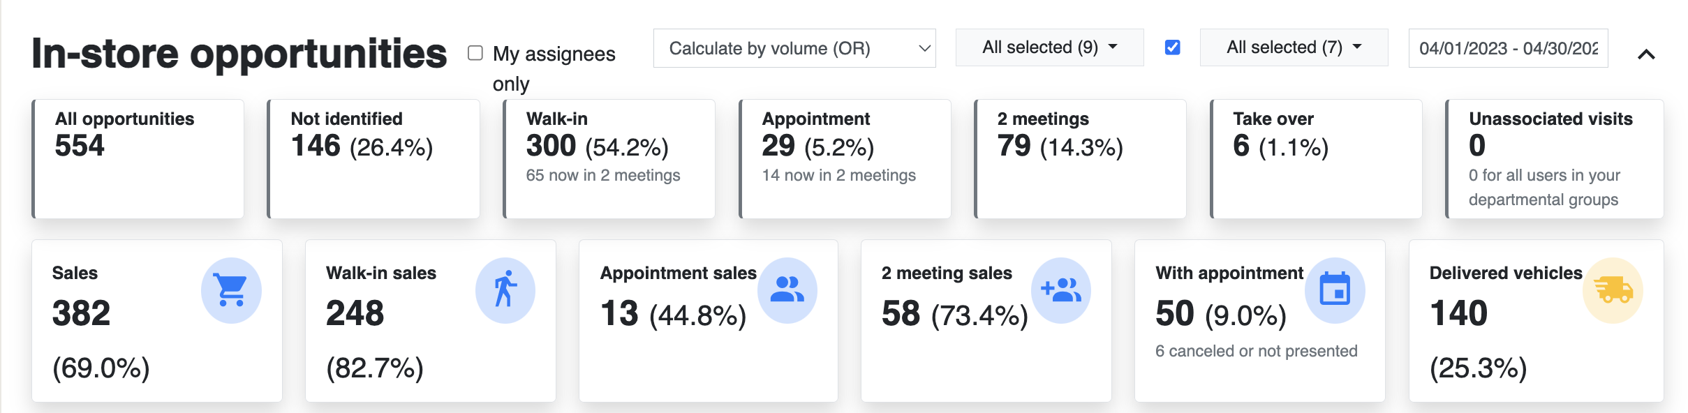The image size is (1688, 413).
Task: Click the Walk-in sales value 248
Action: click(x=355, y=313)
